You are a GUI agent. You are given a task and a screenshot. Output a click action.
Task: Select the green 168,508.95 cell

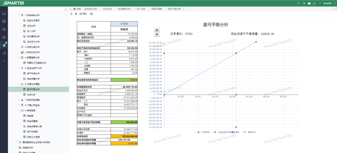124,122
